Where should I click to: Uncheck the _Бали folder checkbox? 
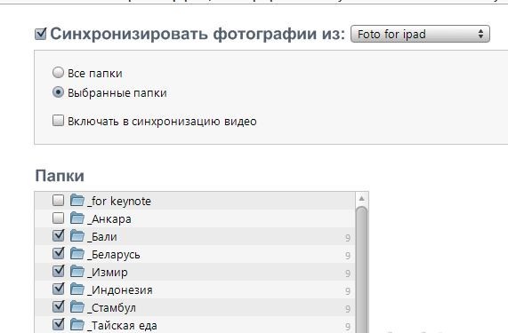point(59,235)
